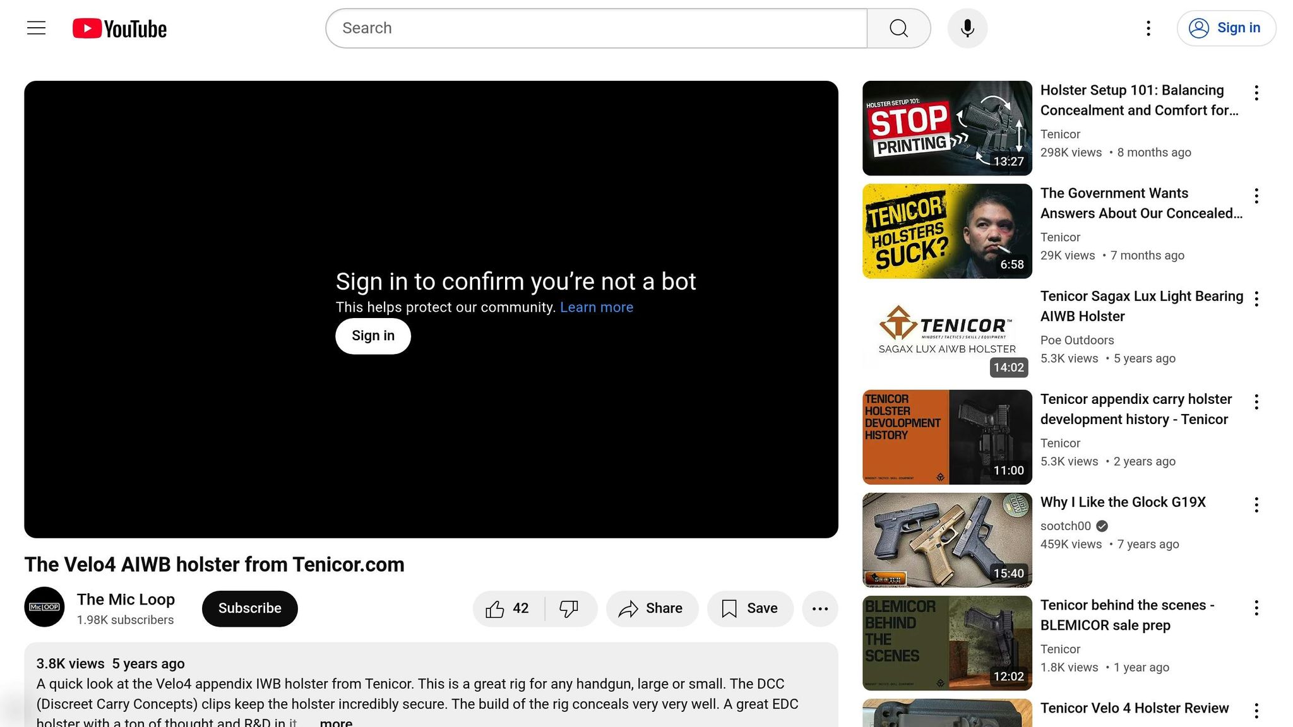Screen dimensions: 1293x727
Task: Click the like count 42
Action: click(x=521, y=608)
